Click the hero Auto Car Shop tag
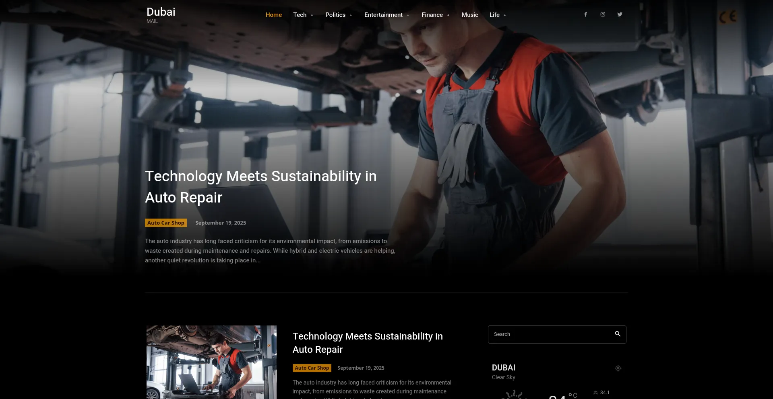 [x=166, y=223]
